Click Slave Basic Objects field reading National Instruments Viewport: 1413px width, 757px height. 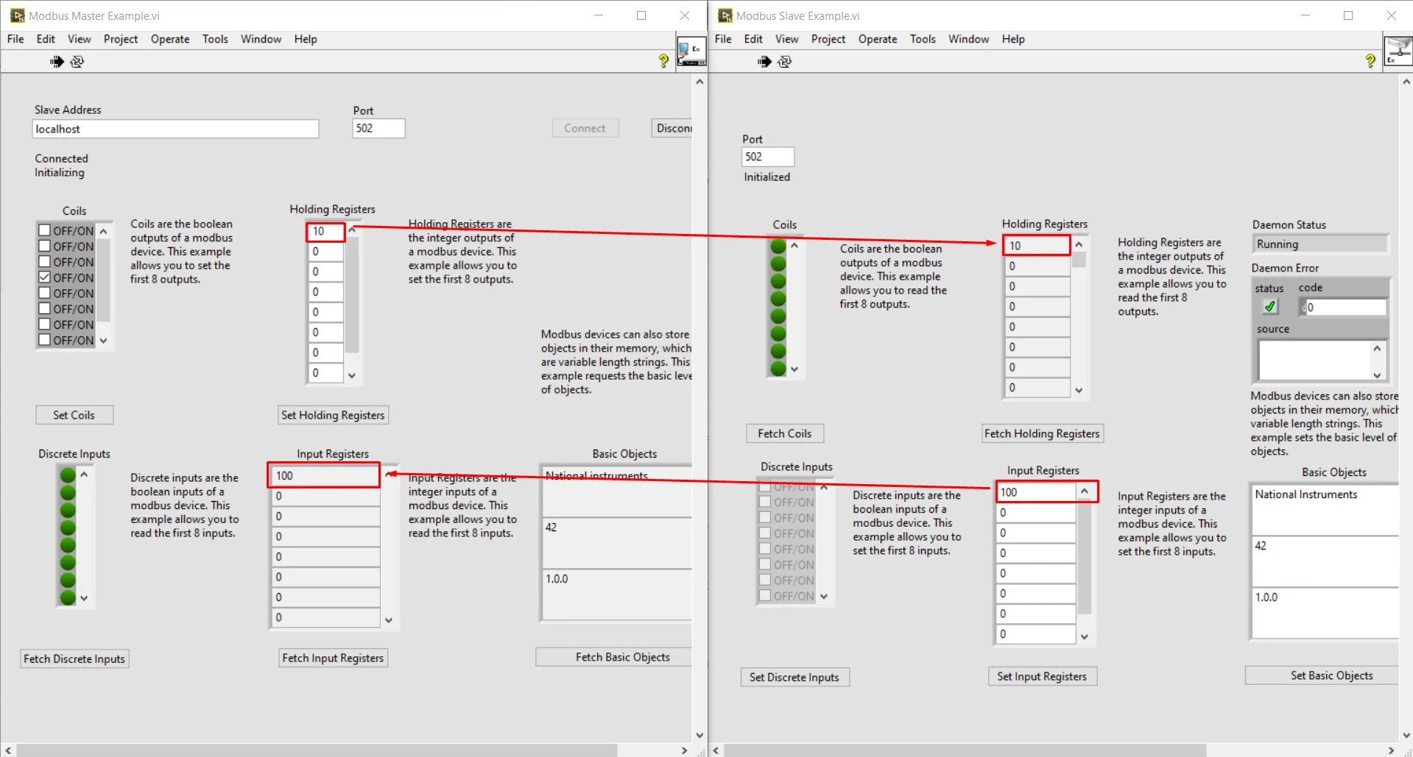point(1325,509)
